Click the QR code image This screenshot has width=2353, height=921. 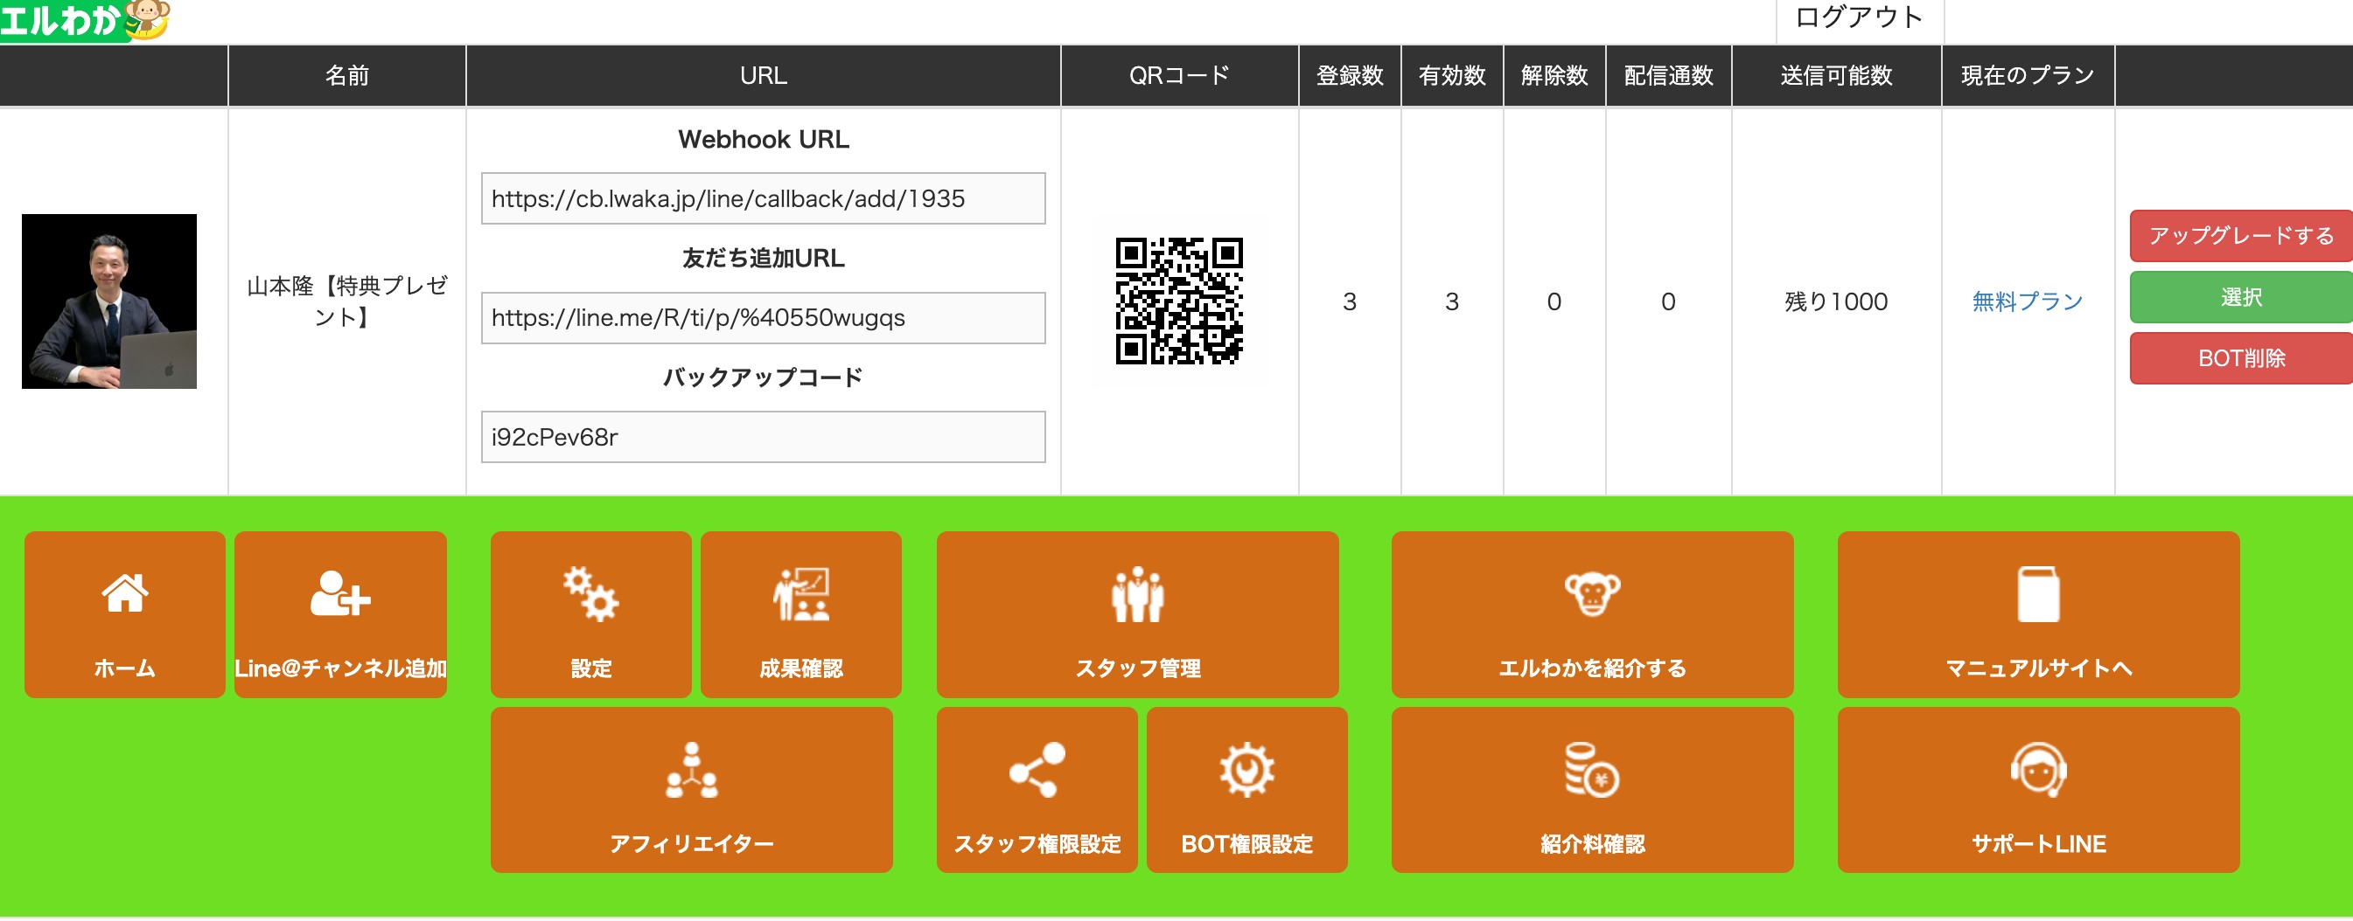(x=1179, y=301)
